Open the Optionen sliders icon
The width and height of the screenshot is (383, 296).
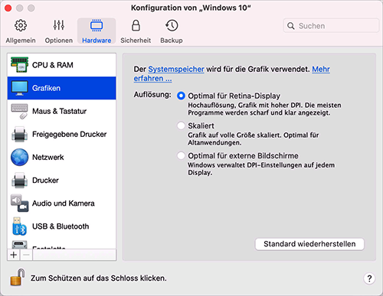(x=59, y=25)
